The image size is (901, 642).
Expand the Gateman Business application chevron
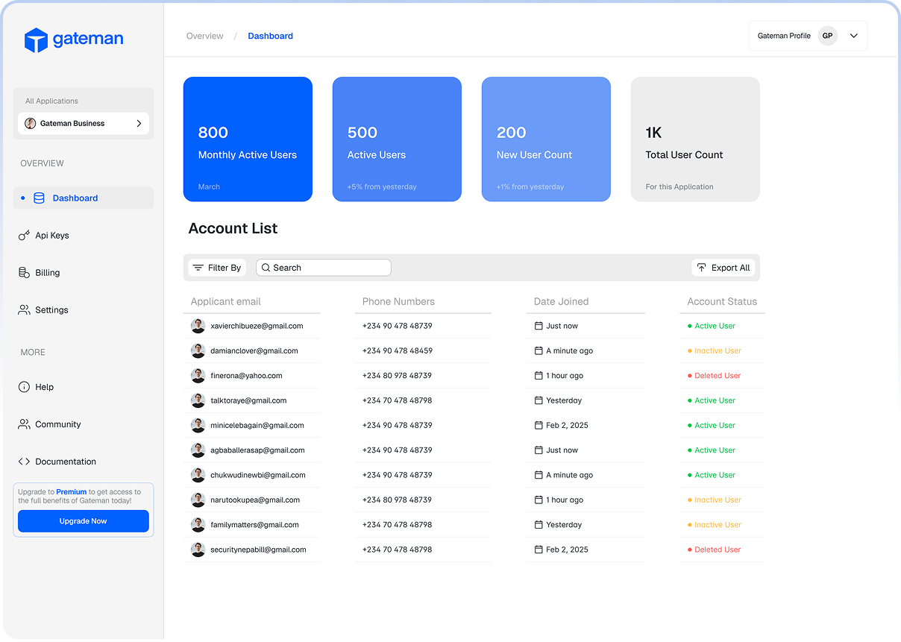139,124
